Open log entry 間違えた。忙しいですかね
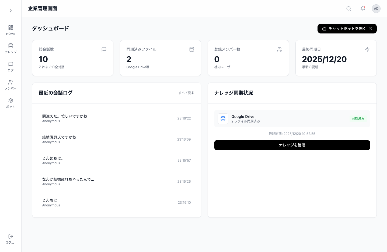Image resolution: width=387 pixels, height=252 pixels. coord(117,118)
